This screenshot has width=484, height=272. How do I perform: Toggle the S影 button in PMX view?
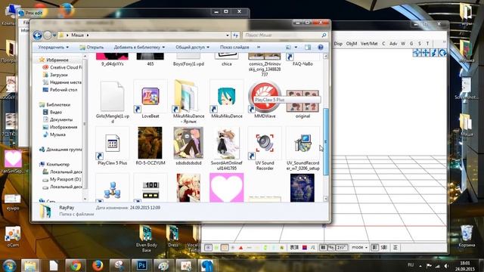coord(384,247)
